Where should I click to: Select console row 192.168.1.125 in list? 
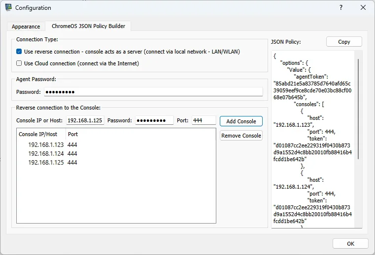[x=116, y=163]
